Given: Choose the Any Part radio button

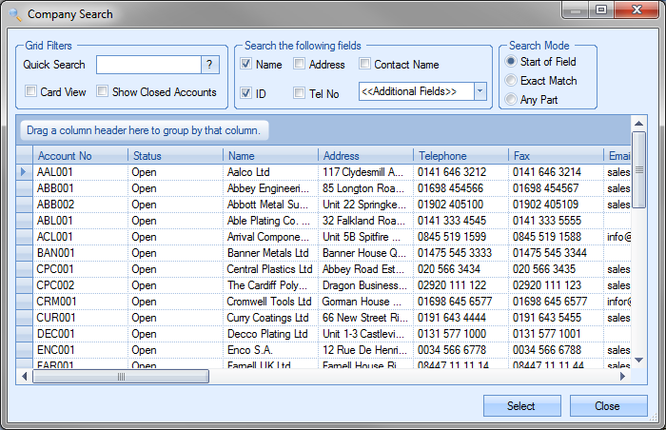Looking at the screenshot, I should pyautogui.click(x=512, y=99).
